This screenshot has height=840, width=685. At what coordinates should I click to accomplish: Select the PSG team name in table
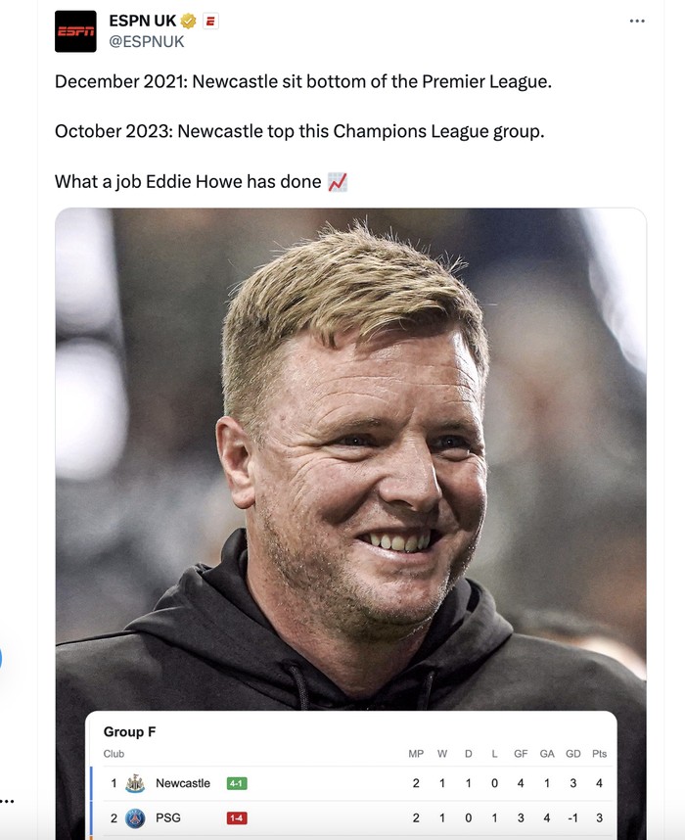(x=168, y=817)
